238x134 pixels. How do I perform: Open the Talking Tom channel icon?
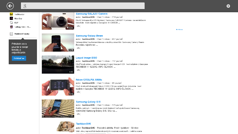click(x=11, y=27)
